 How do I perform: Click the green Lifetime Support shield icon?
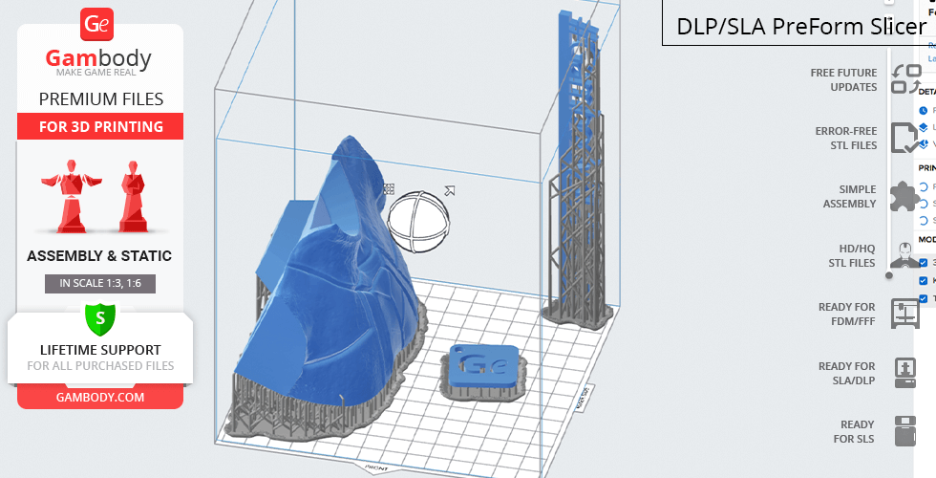pos(99,317)
